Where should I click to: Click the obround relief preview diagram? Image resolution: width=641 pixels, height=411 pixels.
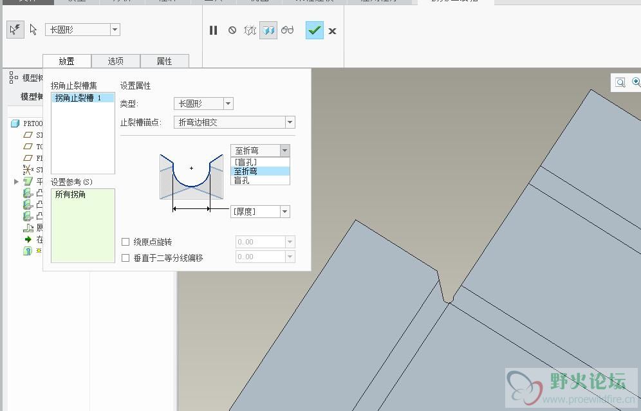(191, 183)
